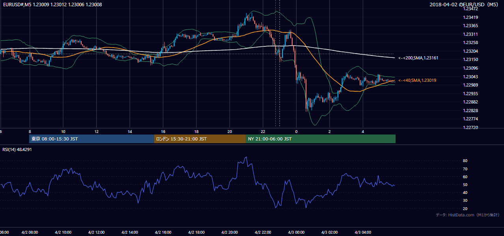Click the 4/2 20:00 date axis label
The image size is (504, 236).
[x=230, y=232]
